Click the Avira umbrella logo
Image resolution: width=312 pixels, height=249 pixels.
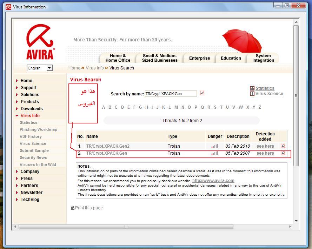pyautogui.click(x=40, y=42)
